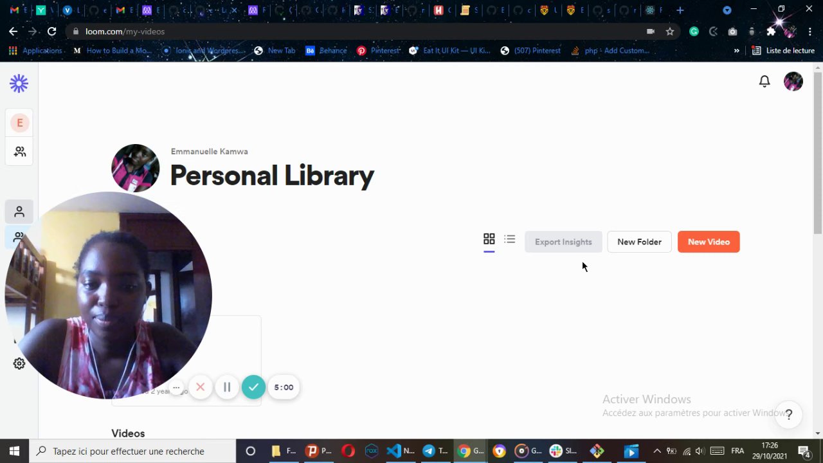Close the active tab
Screen dimensions: 823x463
click(234, 10)
